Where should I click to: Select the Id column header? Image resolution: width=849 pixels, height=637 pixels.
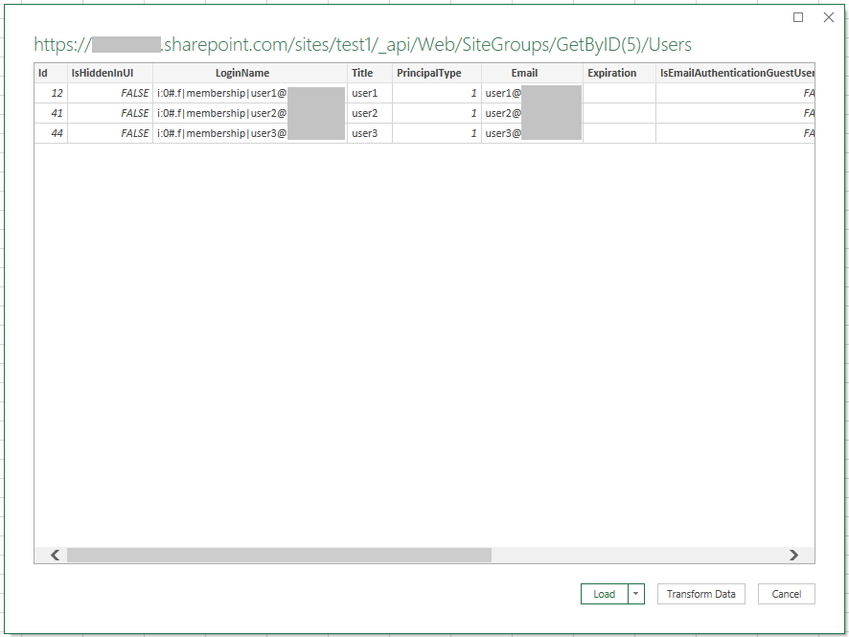51,73
